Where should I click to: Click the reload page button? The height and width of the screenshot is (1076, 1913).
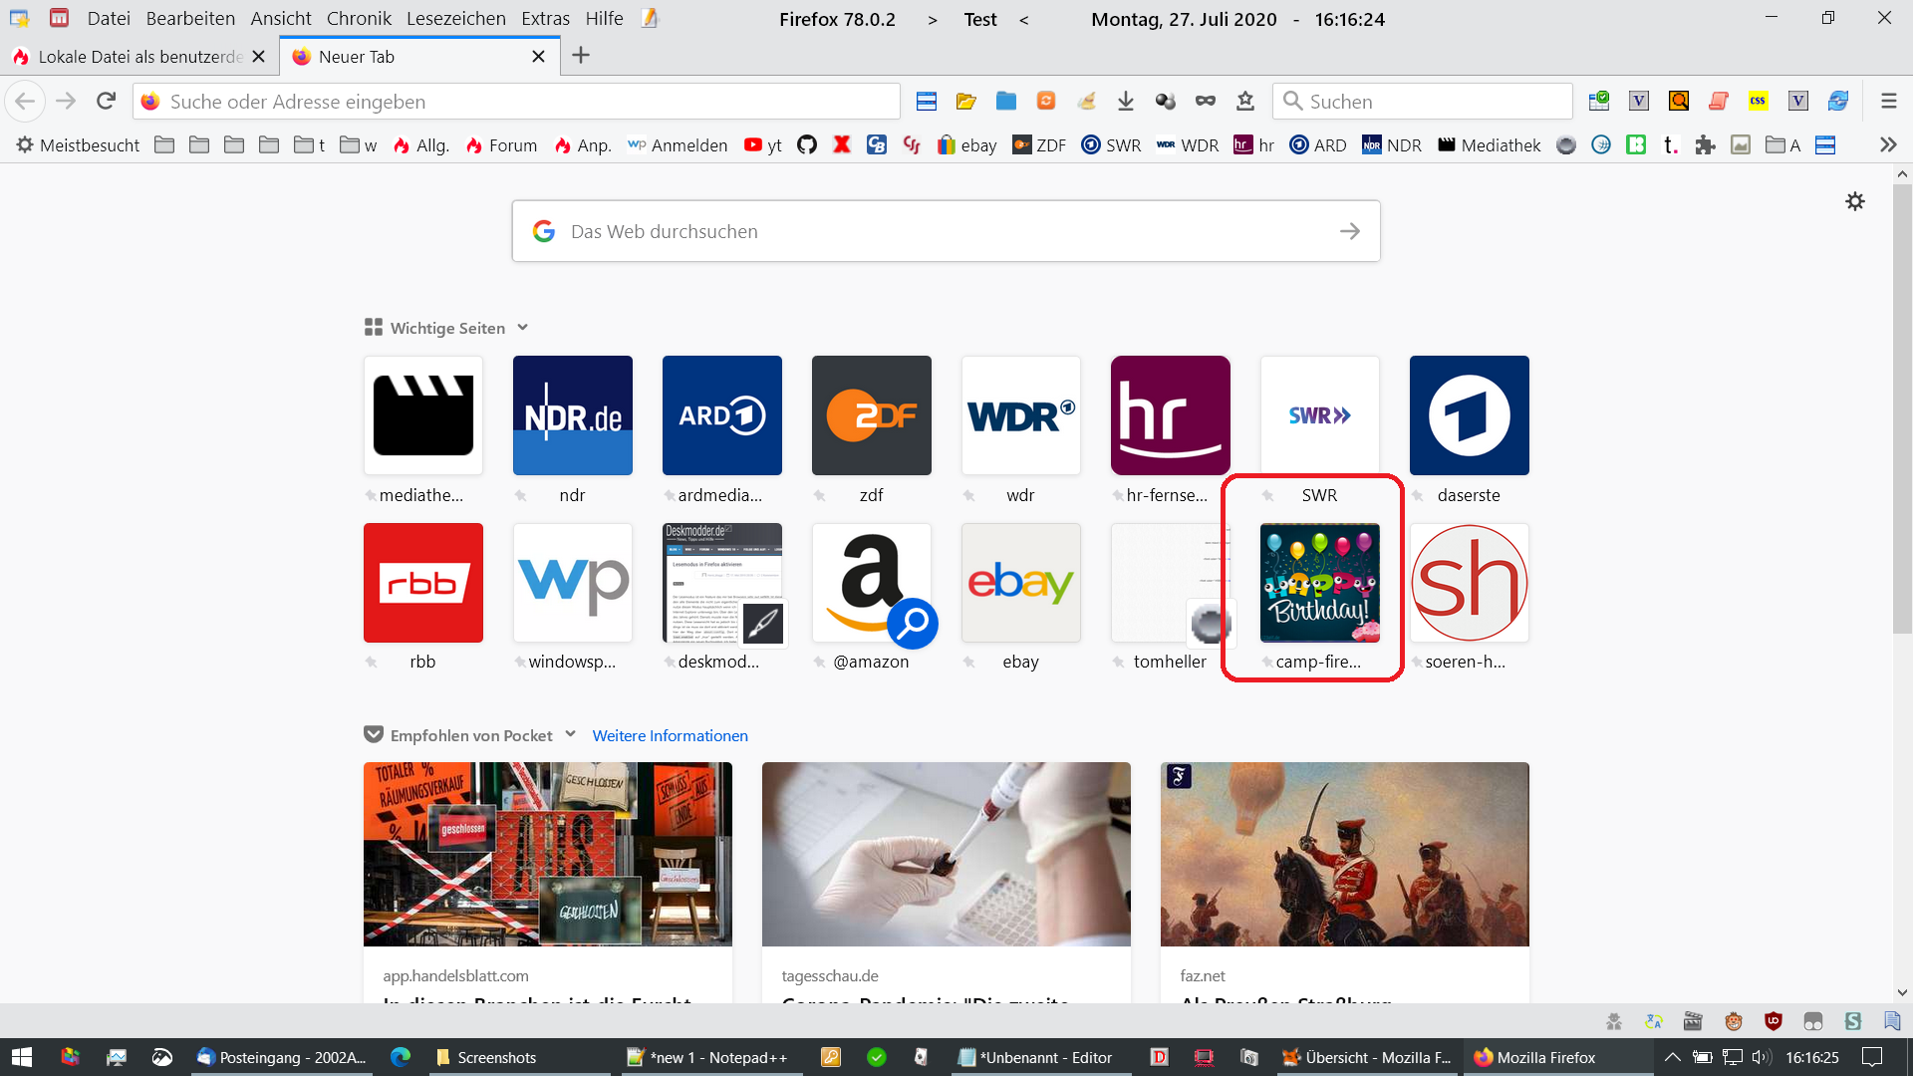pyautogui.click(x=106, y=101)
